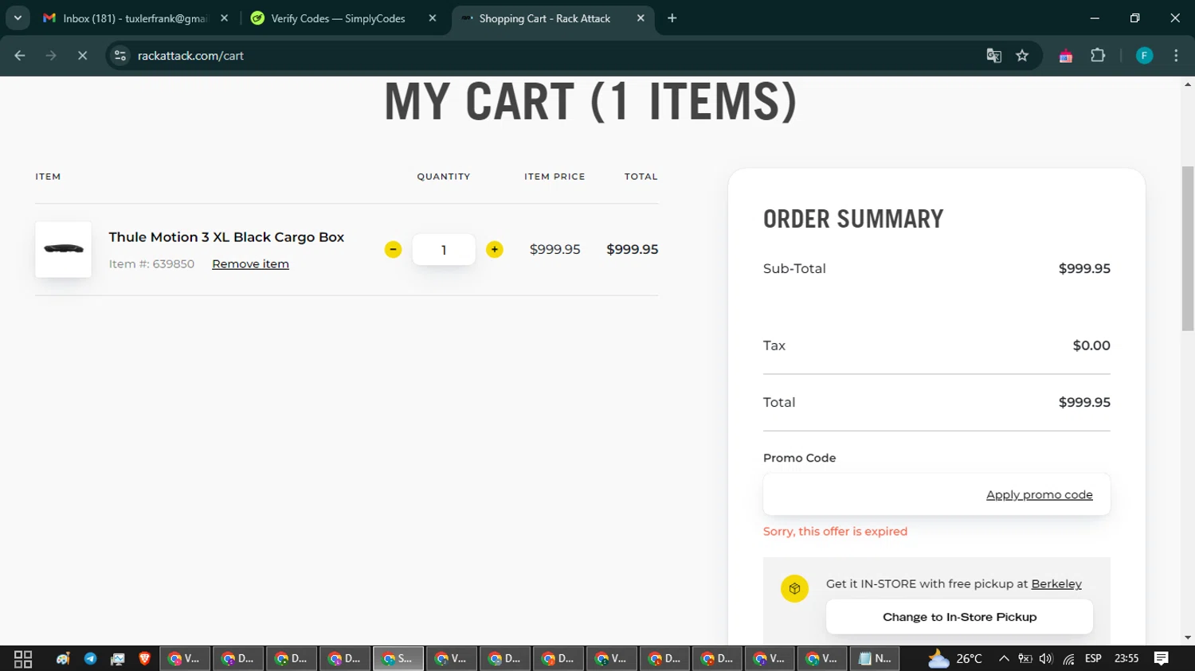Click the Sub-Total amount $999.95
This screenshot has width=1195, height=671.
(x=1084, y=269)
